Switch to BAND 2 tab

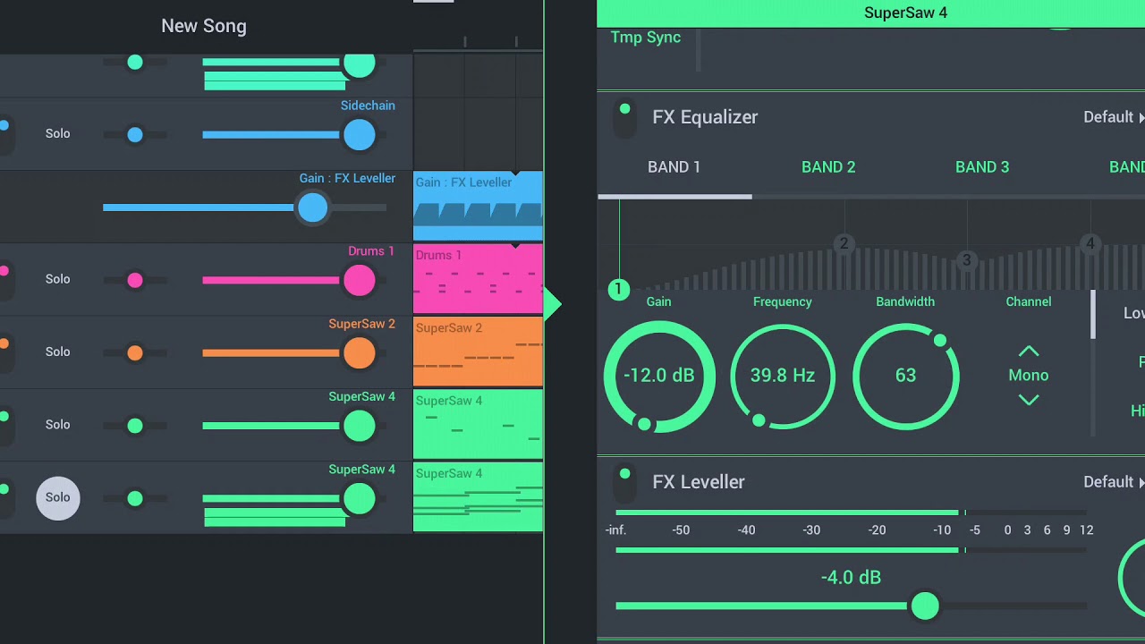tap(828, 167)
